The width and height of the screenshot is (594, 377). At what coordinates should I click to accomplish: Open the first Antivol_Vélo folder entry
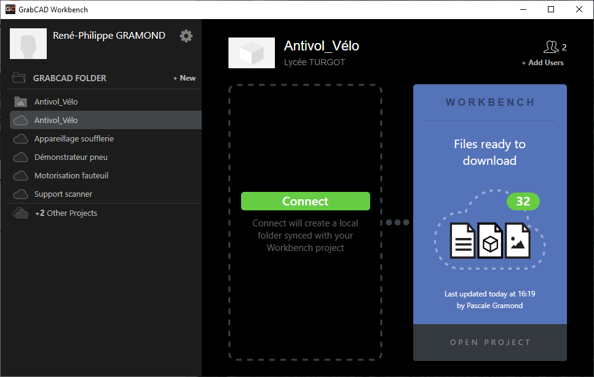(x=56, y=101)
